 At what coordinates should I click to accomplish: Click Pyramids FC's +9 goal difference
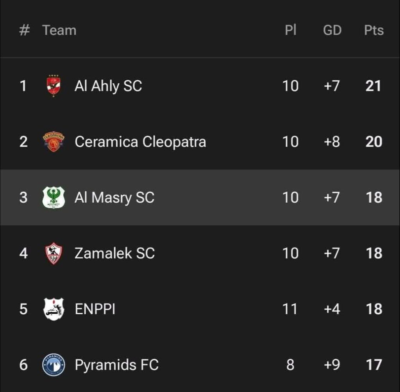(332, 365)
